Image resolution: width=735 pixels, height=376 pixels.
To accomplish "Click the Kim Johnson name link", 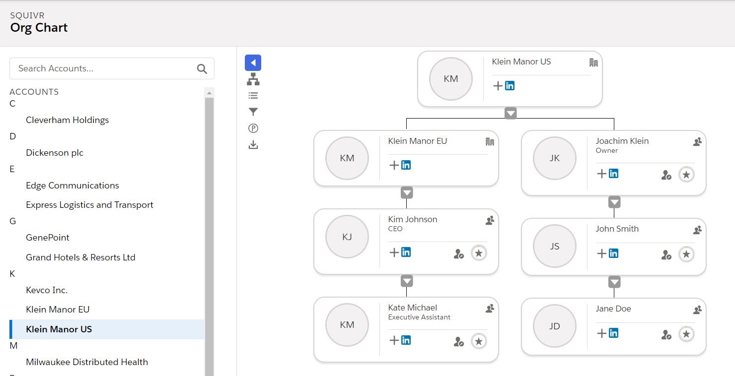I will click(x=413, y=219).
